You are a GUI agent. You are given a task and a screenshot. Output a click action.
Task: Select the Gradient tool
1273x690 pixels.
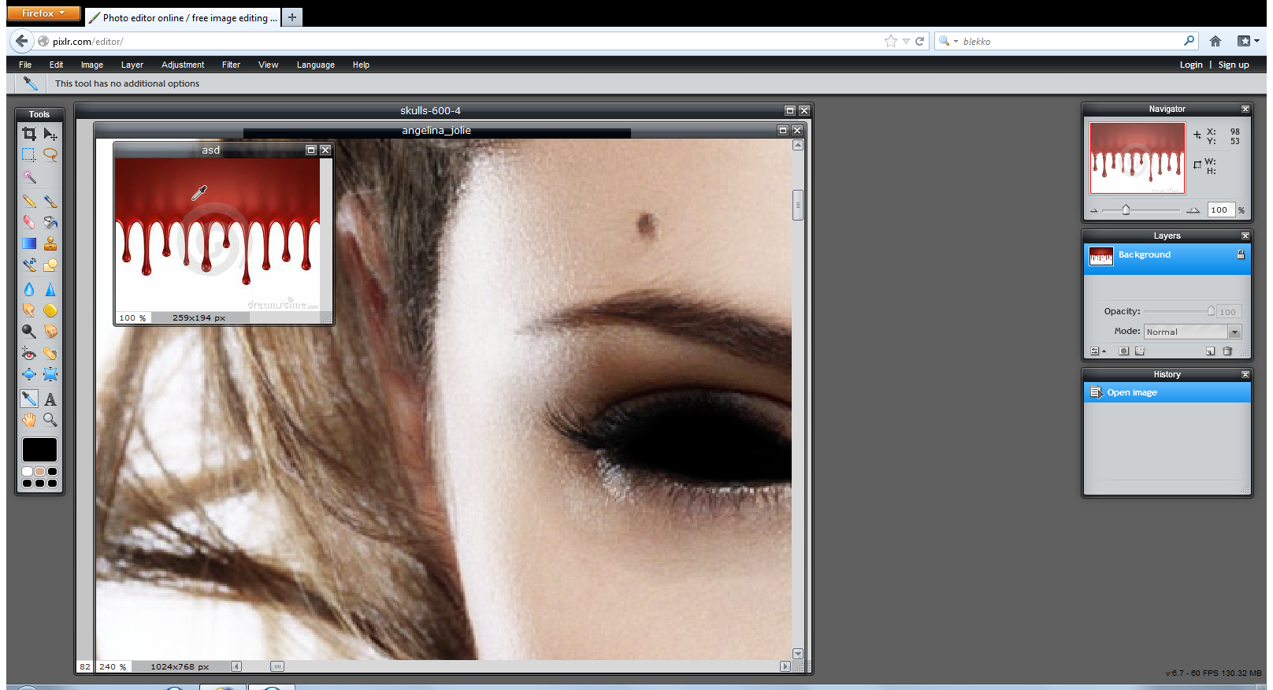[x=29, y=243]
